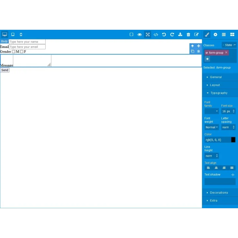This screenshot has width=238, height=238.
Task: Open settings gear panel
Action: (215, 35)
